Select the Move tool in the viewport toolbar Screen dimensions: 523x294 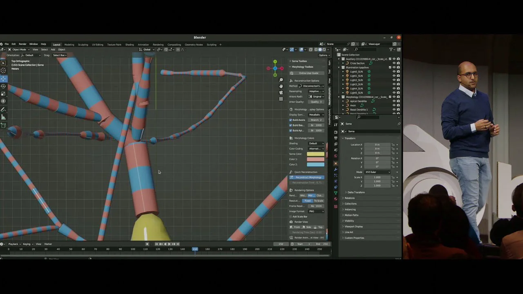3,78
